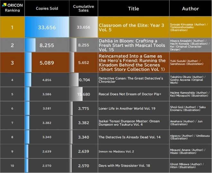Click the Copies Sold column header
The width and height of the screenshot is (212, 173).
(x=47, y=8)
